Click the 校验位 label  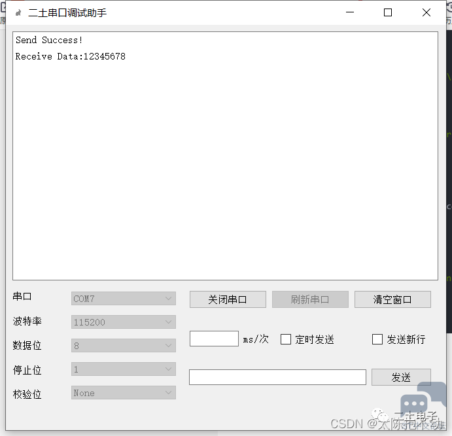pyautogui.click(x=27, y=394)
